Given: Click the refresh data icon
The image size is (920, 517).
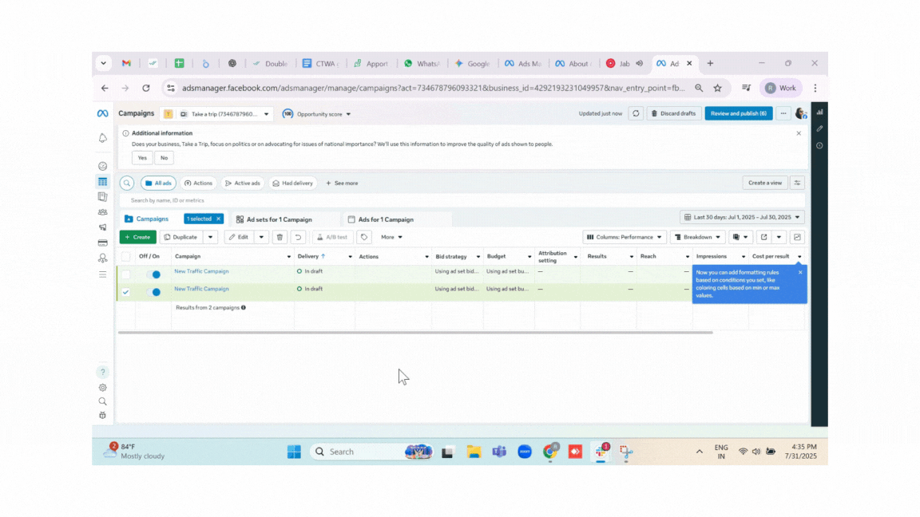Looking at the screenshot, I should pyautogui.click(x=636, y=113).
